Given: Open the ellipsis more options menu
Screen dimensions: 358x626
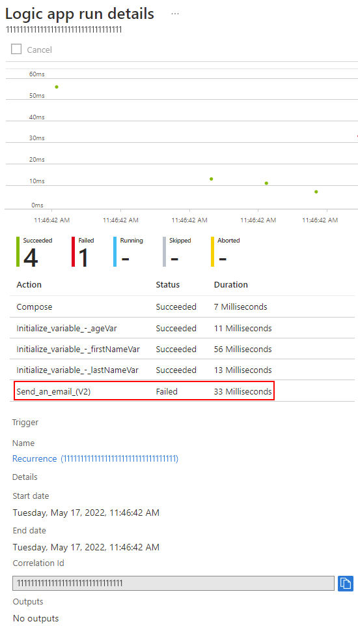Looking at the screenshot, I should (175, 14).
